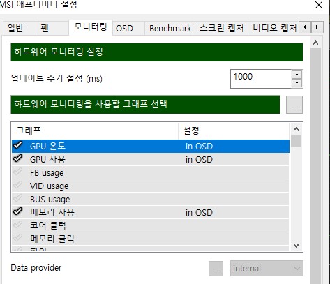Select the 메모리 사용 row name
The width and height of the screenshot is (330, 284).
pyautogui.click(x=52, y=212)
